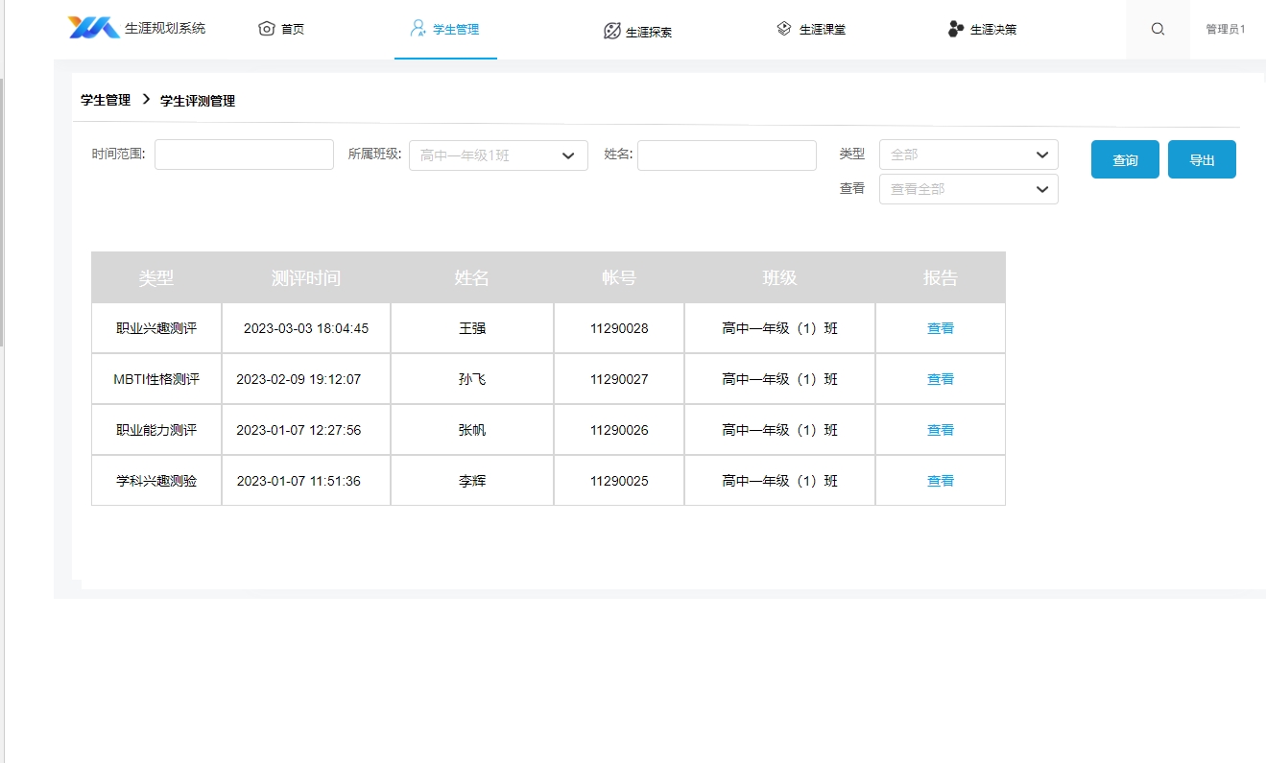
Task: Click the dots icon beside 生涯决策
Action: [x=955, y=29]
